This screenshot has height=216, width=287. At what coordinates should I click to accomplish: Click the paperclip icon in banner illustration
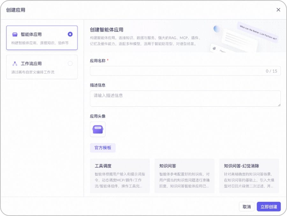click(214, 48)
